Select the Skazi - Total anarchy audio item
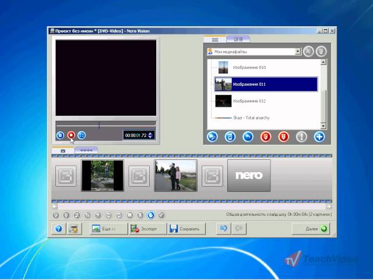373x280 pixels. point(251,118)
